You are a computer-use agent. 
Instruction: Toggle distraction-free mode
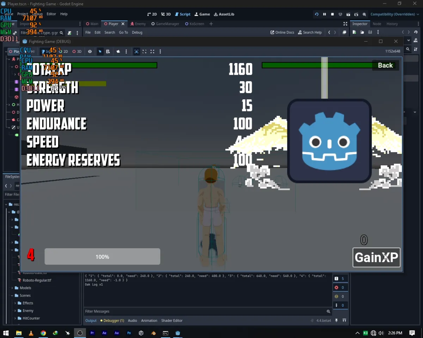pyautogui.click(x=345, y=24)
